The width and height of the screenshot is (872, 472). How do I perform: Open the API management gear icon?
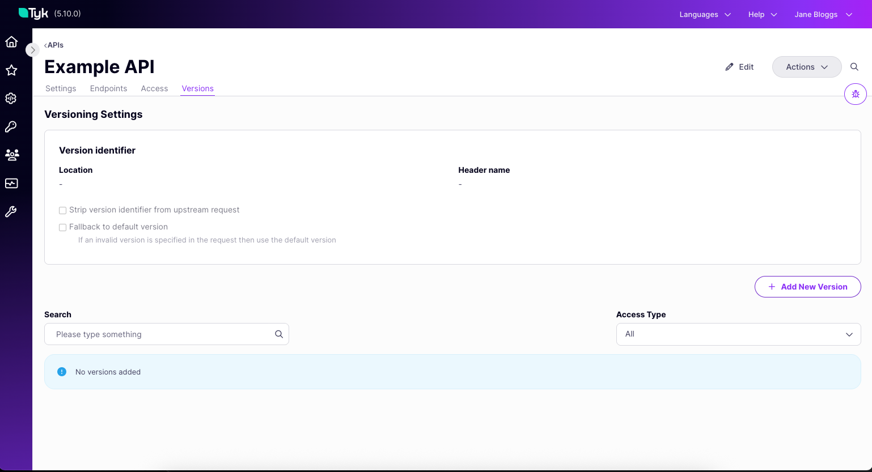click(x=11, y=98)
